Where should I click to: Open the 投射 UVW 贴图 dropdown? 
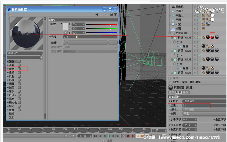click(x=204, y=110)
